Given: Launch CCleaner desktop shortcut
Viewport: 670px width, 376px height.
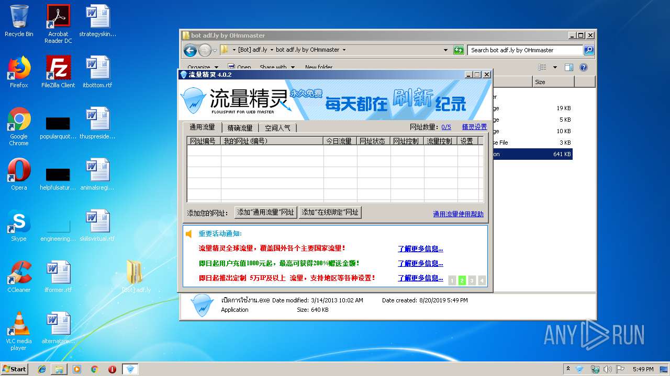Looking at the screenshot, I should [x=19, y=277].
